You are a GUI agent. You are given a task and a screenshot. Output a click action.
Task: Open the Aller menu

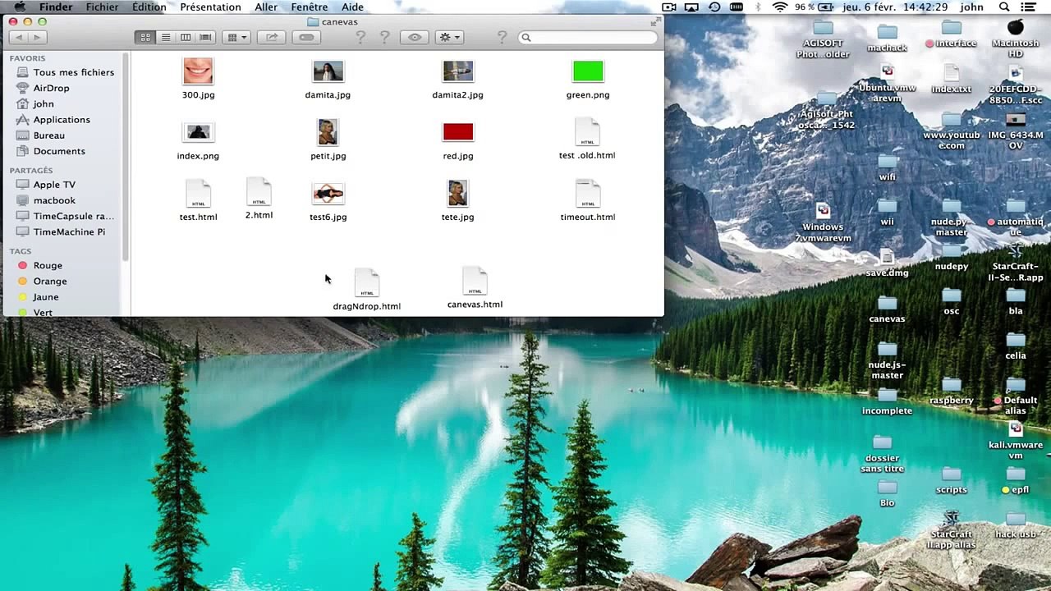[x=266, y=7]
